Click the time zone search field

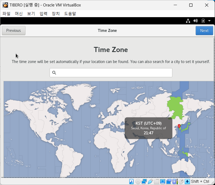coord(111,73)
